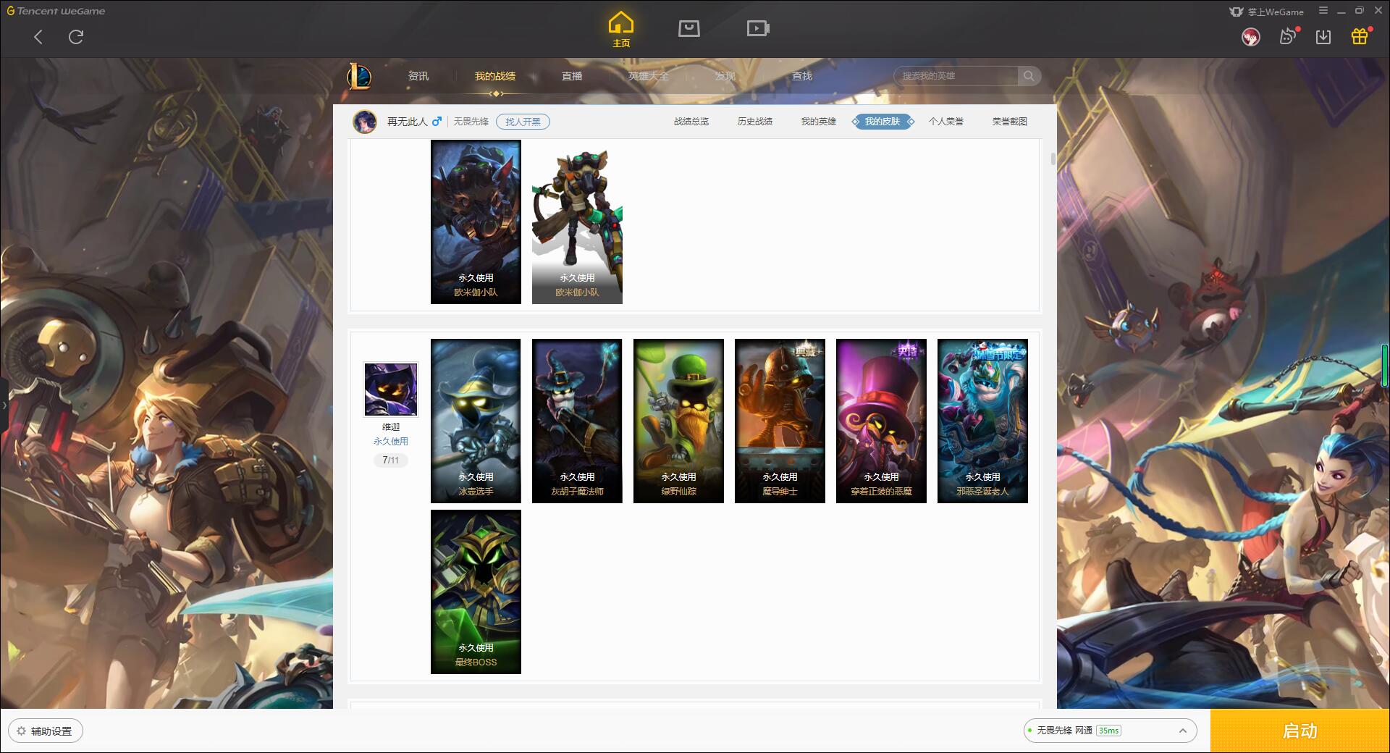Switch to 历史战绩 sub-tab

[x=755, y=122]
